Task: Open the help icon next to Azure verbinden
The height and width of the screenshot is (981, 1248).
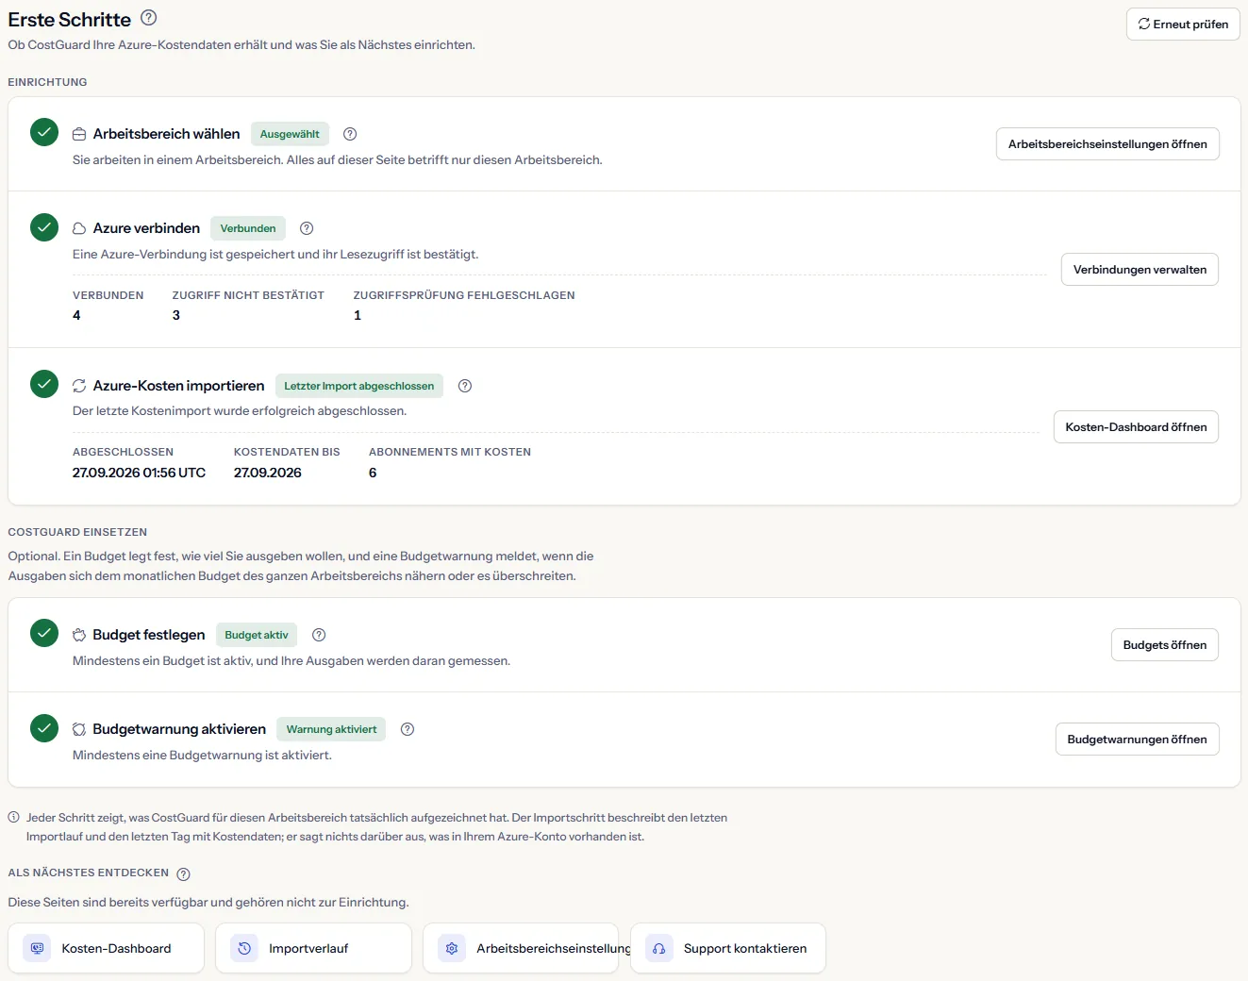Action: (307, 228)
